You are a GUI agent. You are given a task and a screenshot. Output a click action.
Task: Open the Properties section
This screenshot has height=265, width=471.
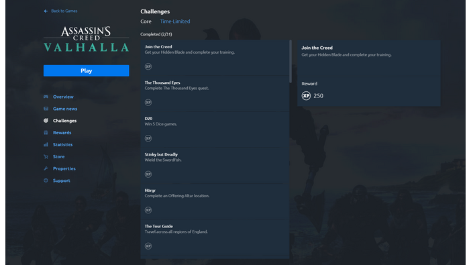64,168
